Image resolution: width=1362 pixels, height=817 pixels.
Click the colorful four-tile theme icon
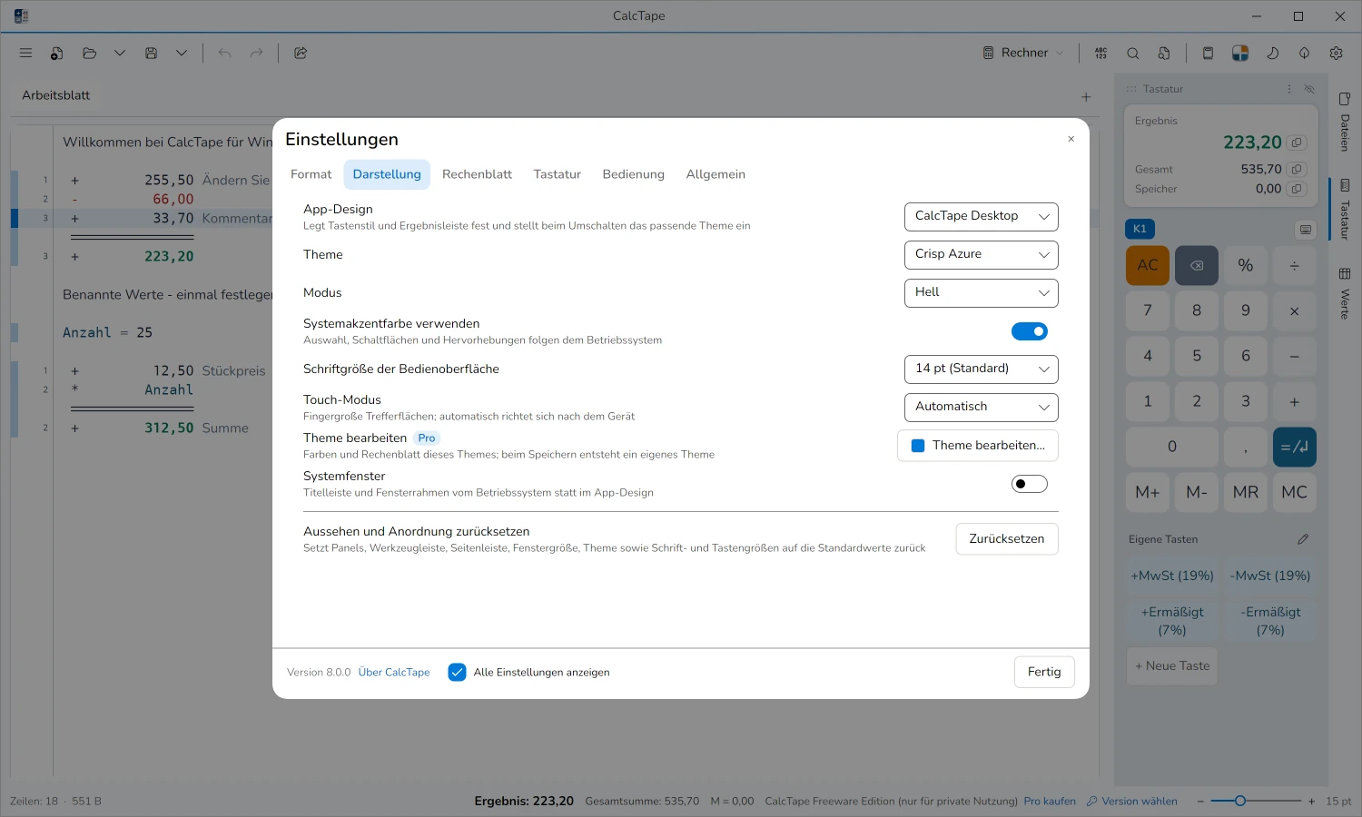1239,54
